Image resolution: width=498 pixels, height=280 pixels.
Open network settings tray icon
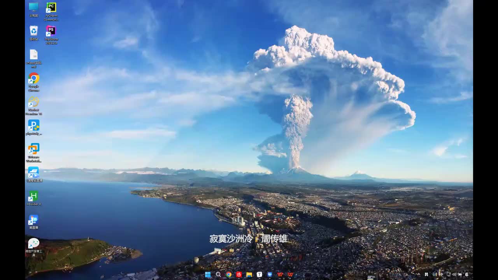(449, 274)
